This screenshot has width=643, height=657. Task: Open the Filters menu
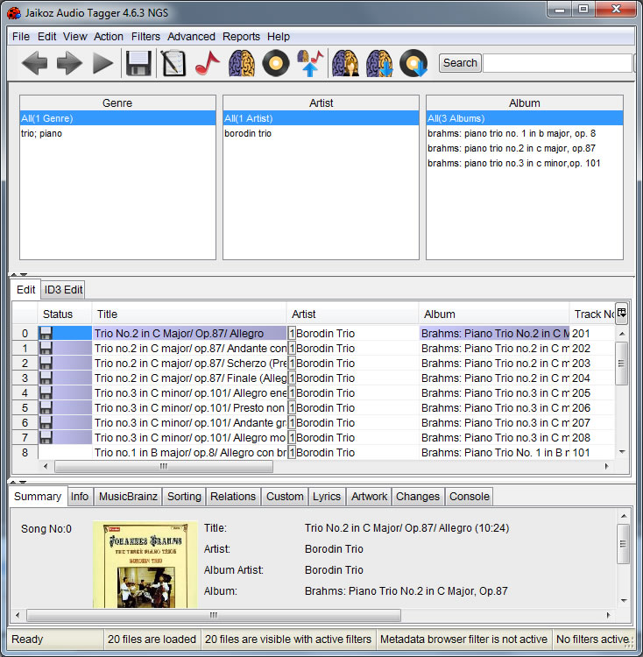pos(145,37)
